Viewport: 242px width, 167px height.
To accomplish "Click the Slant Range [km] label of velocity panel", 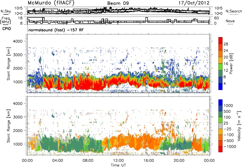I will (x=8, y=126).
